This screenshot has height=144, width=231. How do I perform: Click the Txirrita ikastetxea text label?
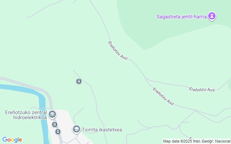[102, 130]
